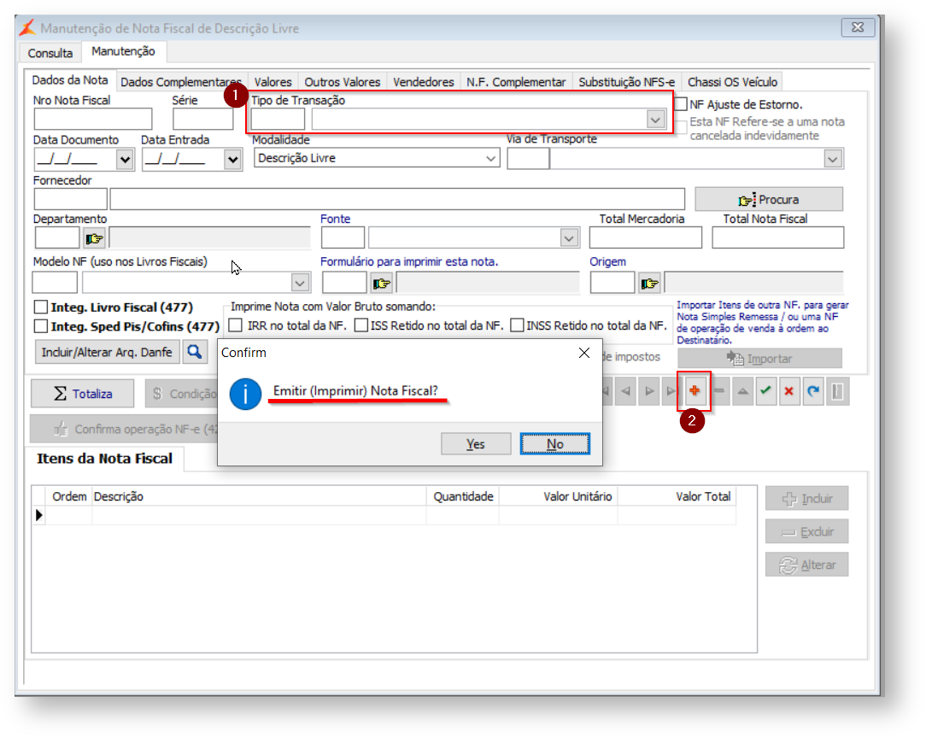Select the Manutenção tab
This screenshot has height=738, width=926.
123,51
